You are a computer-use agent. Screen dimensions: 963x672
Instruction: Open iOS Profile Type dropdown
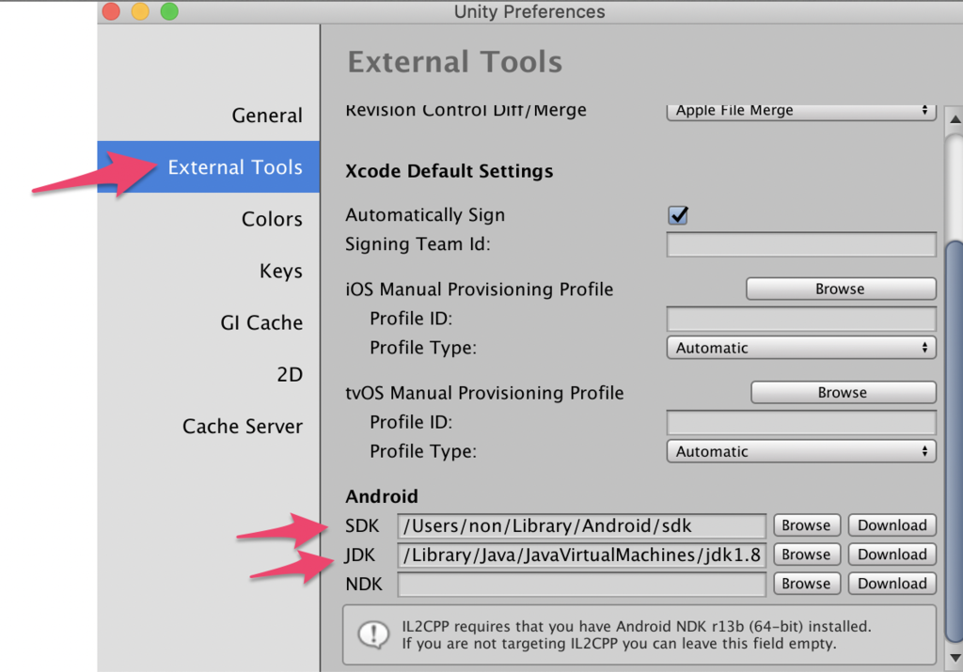click(801, 348)
